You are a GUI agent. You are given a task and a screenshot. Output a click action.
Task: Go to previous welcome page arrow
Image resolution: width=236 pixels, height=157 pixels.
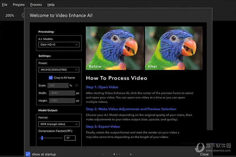(103, 154)
